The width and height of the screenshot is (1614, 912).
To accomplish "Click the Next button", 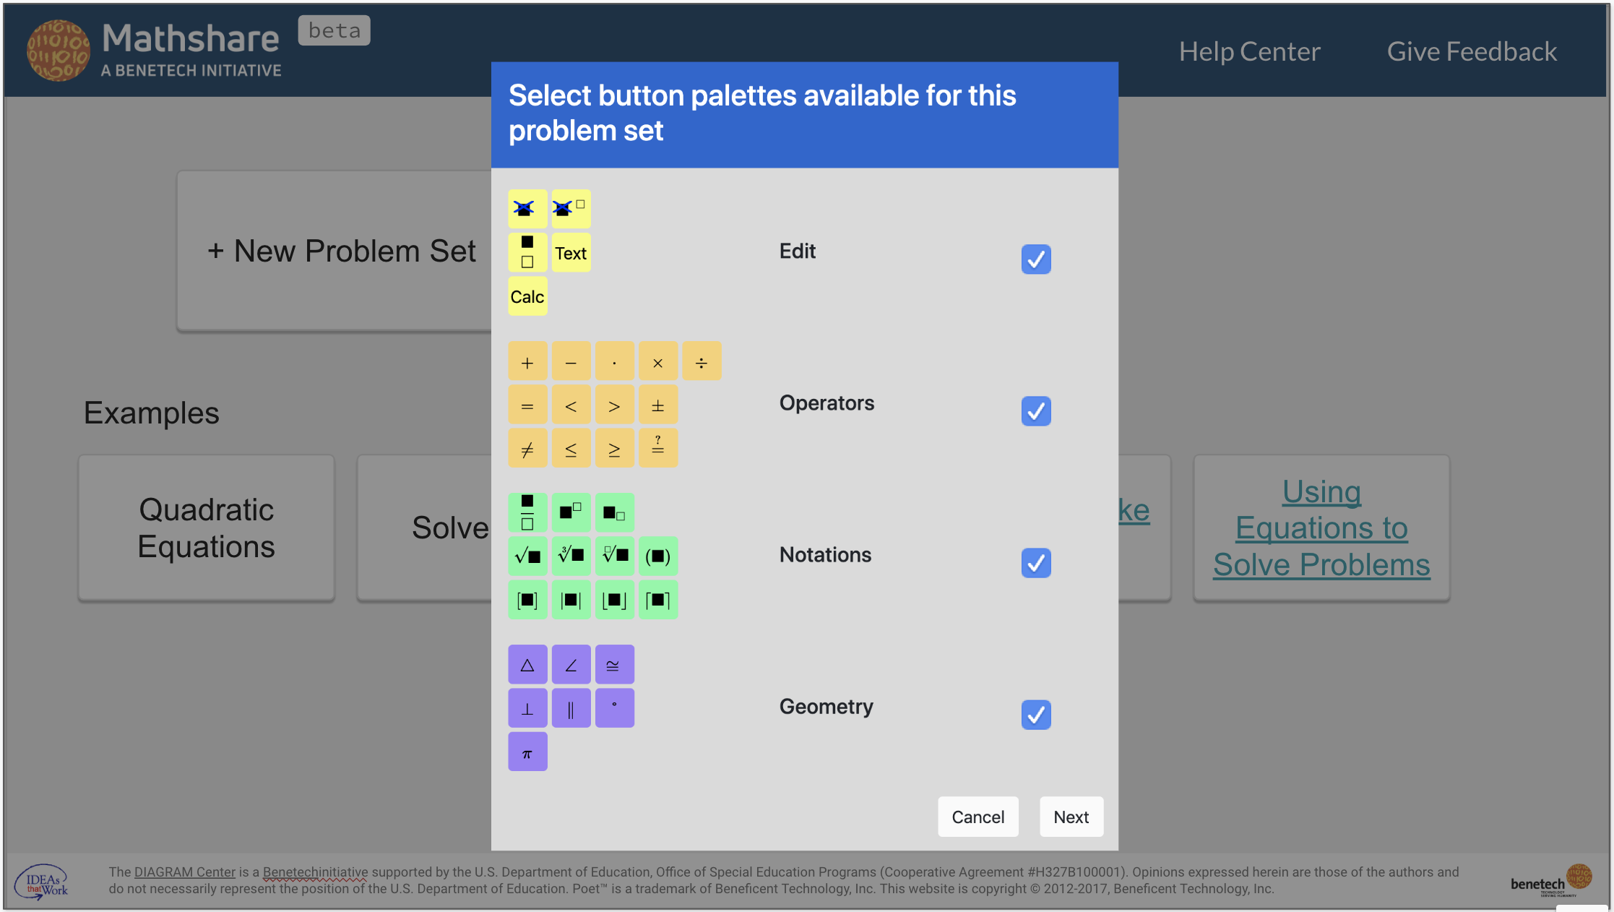I will pyautogui.click(x=1071, y=817).
